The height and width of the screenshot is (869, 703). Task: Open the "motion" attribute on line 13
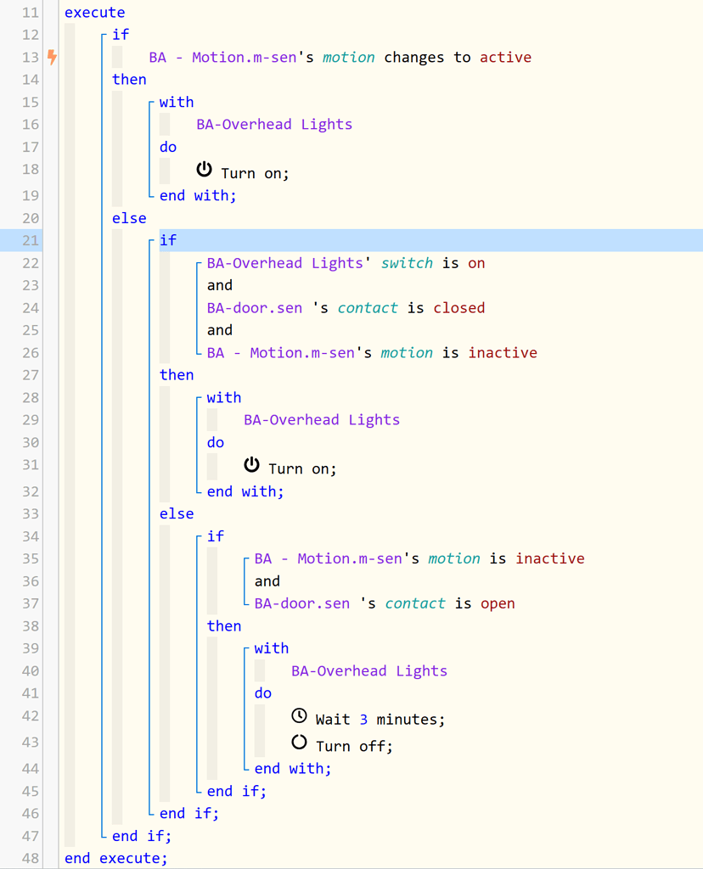click(348, 57)
